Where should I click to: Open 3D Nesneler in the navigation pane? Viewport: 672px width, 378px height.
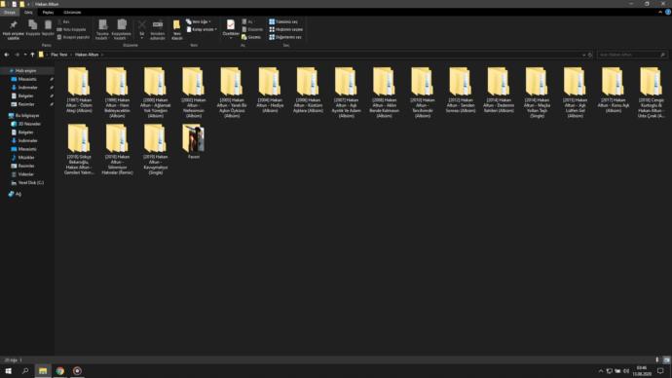[x=29, y=124]
